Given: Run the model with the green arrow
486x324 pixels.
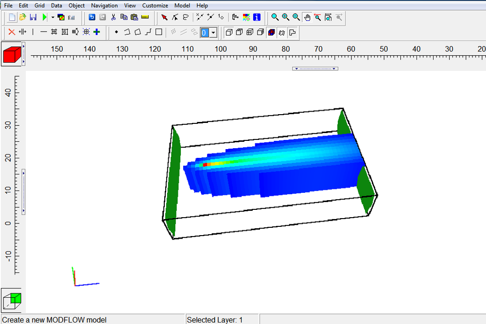Looking at the screenshot, I should coord(44,17).
